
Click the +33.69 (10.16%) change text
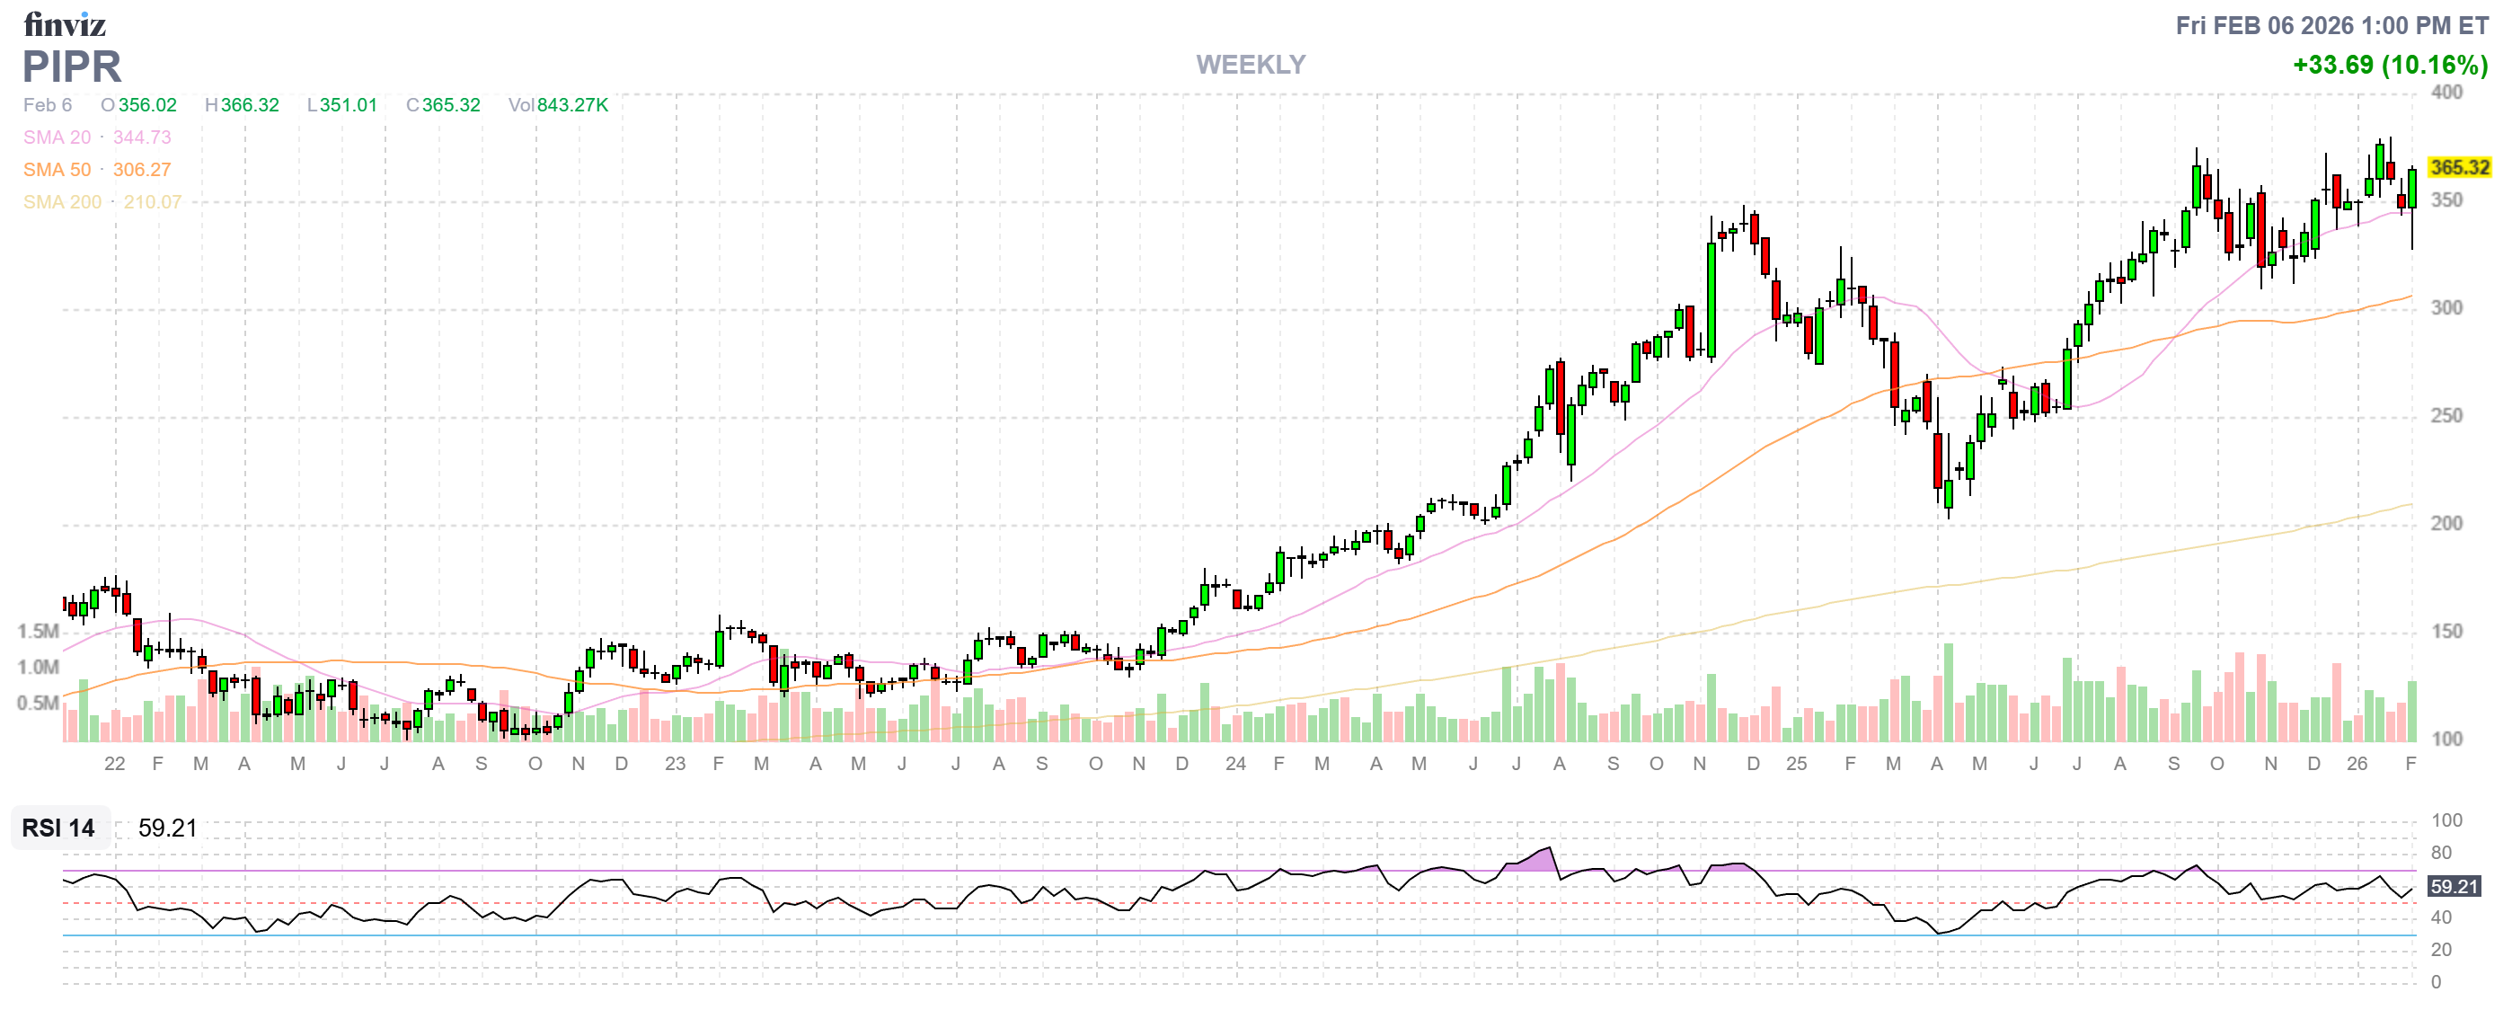[x=2389, y=66]
